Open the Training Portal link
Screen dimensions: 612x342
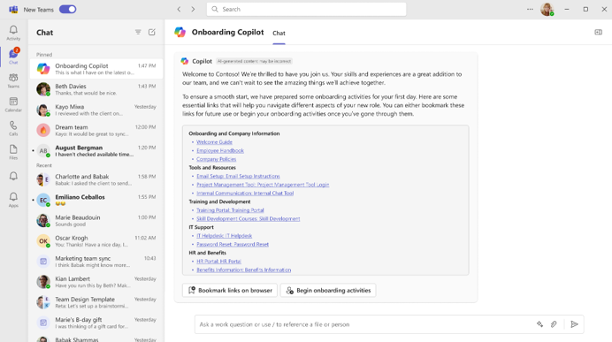[x=230, y=210]
